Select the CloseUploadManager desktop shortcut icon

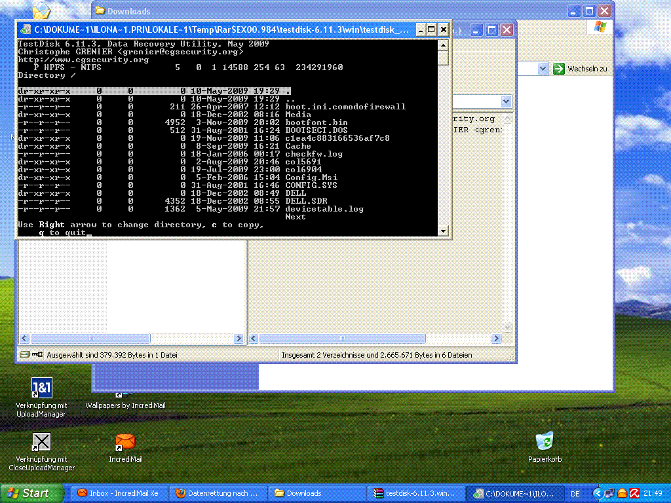[x=41, y=442]
